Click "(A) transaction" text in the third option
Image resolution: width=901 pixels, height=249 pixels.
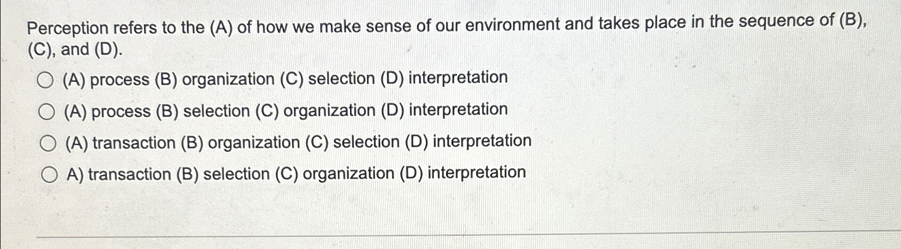click(x=120, y=143)
